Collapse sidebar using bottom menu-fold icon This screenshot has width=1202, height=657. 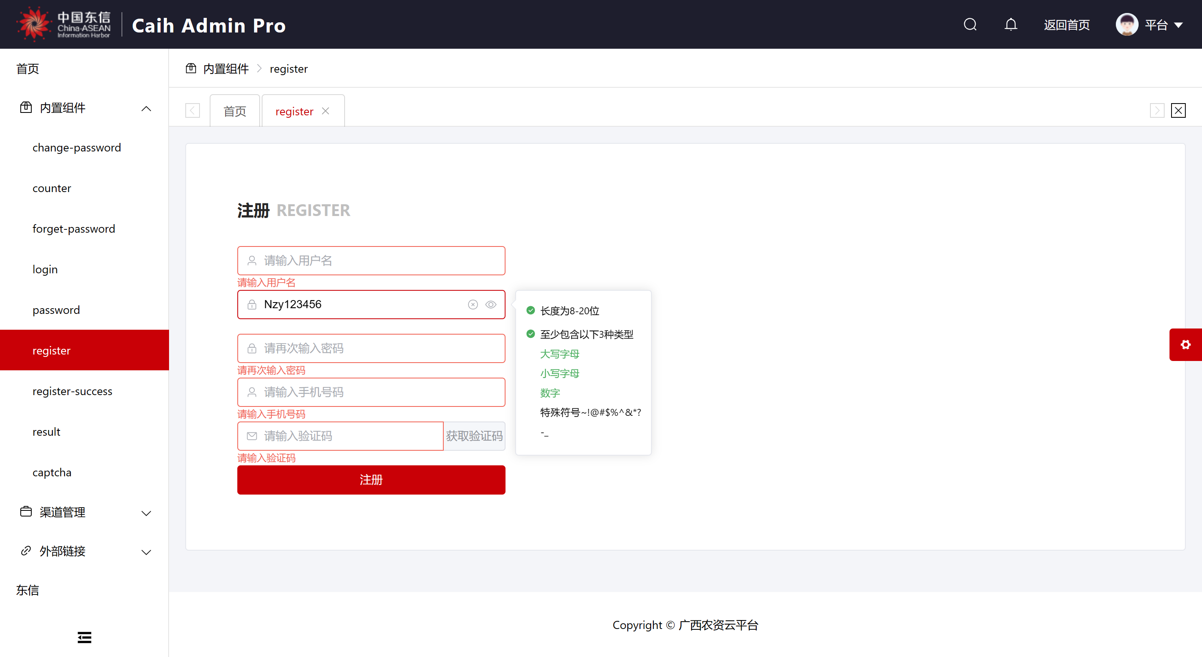(x=84, y=637)
